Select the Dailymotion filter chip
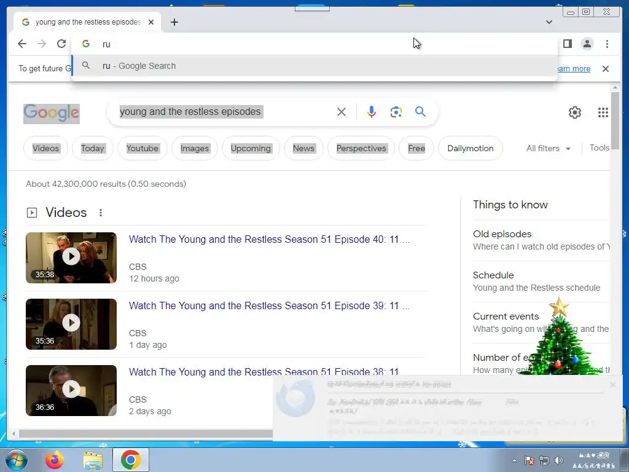Screen dimensions: 629x472 coord(470,148)
